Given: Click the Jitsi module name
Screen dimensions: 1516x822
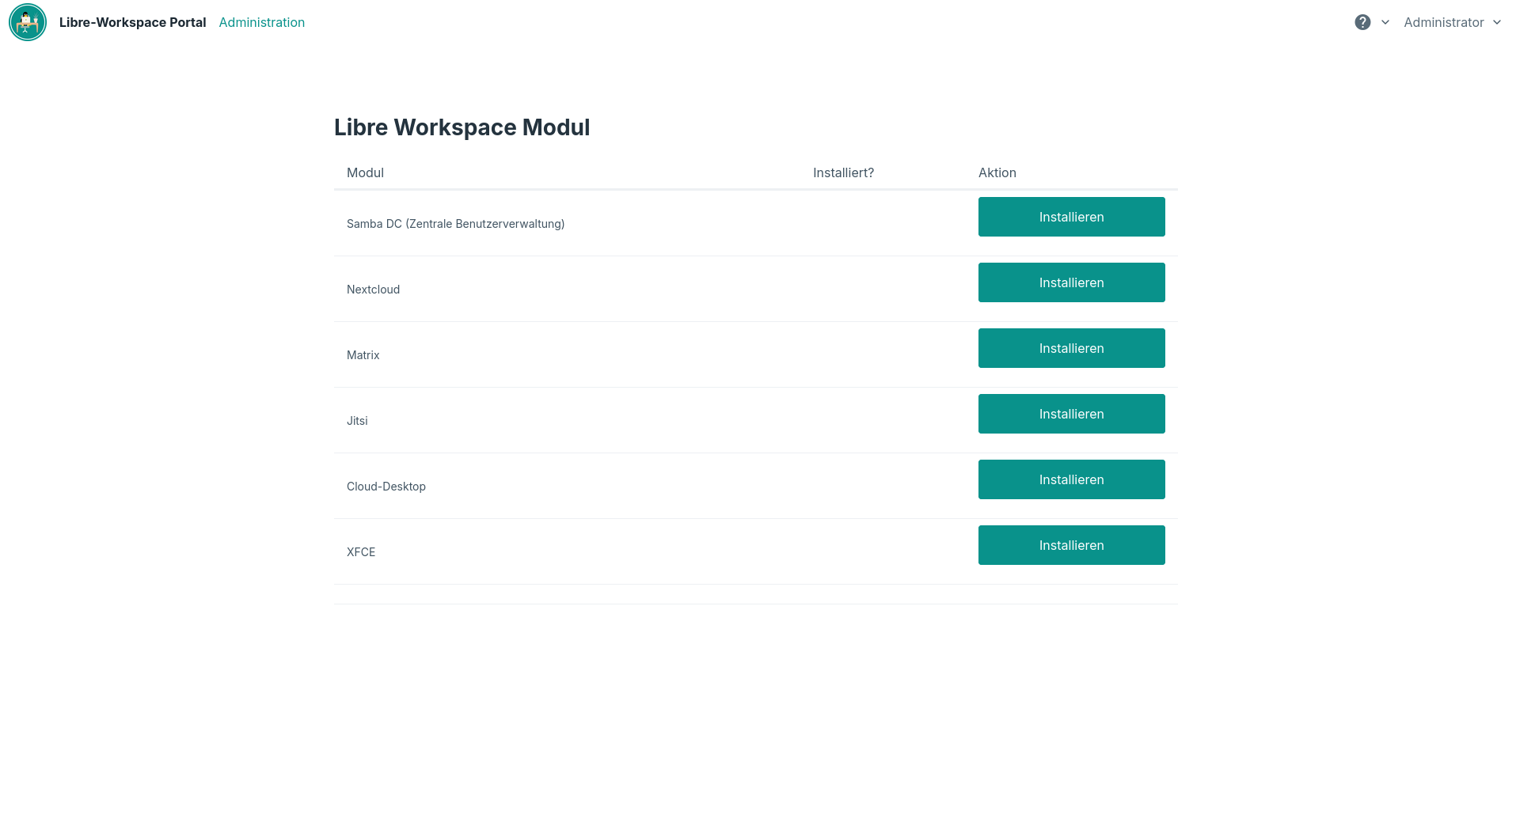Looking at the screenshot, I should tap(357, 421).
